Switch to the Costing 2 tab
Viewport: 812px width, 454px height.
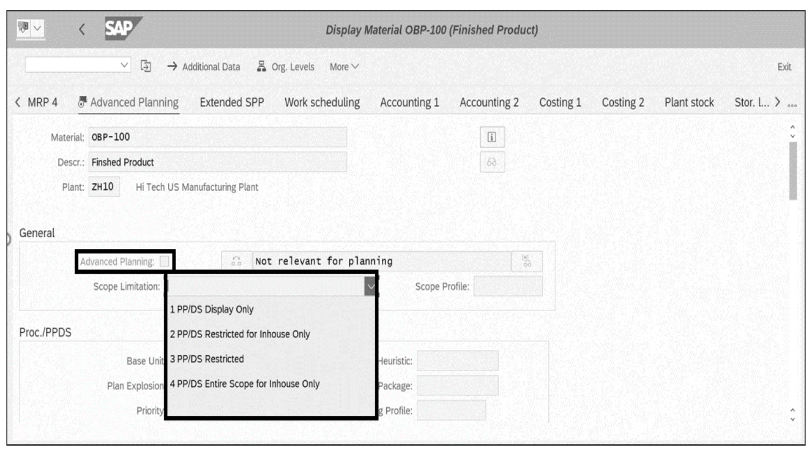click(623, 102)
